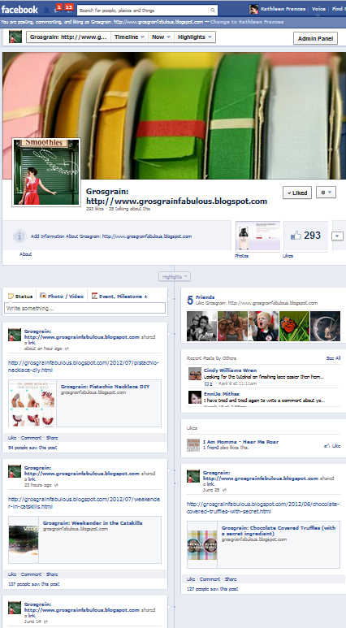Click the butterfly friend photo
The width and height of the screenshot is (346, 628).
click(x=294, y=326)
